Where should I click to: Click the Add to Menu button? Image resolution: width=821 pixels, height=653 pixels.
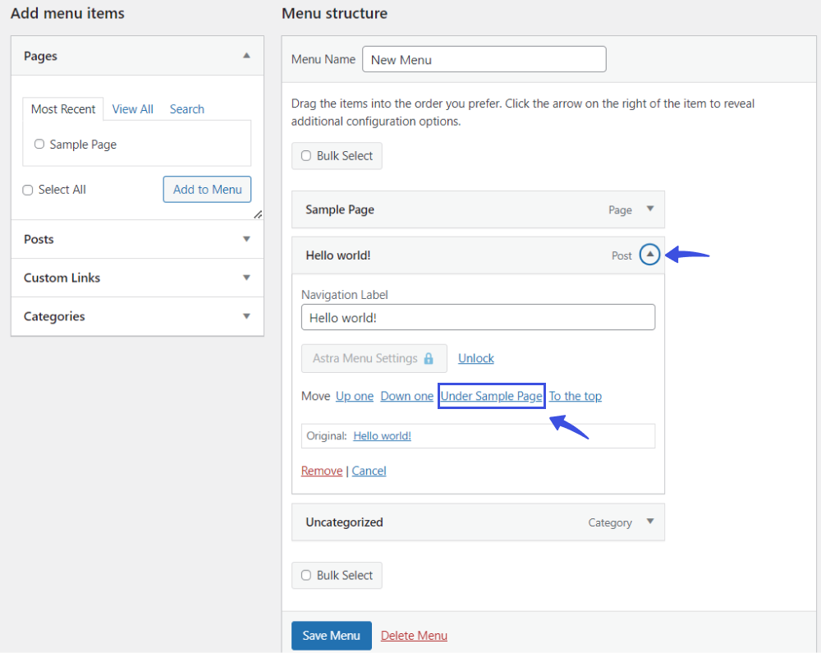[x=208, y=189]
